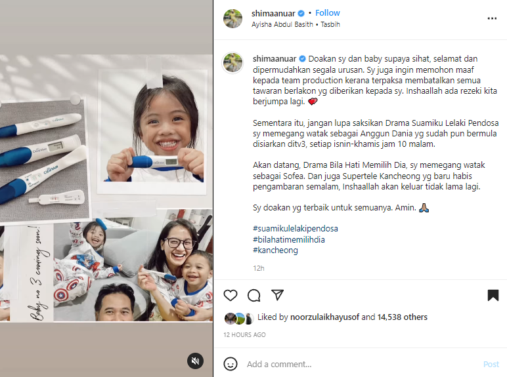
Task: Click the video collage to pause playback
Action: (106, 188)
